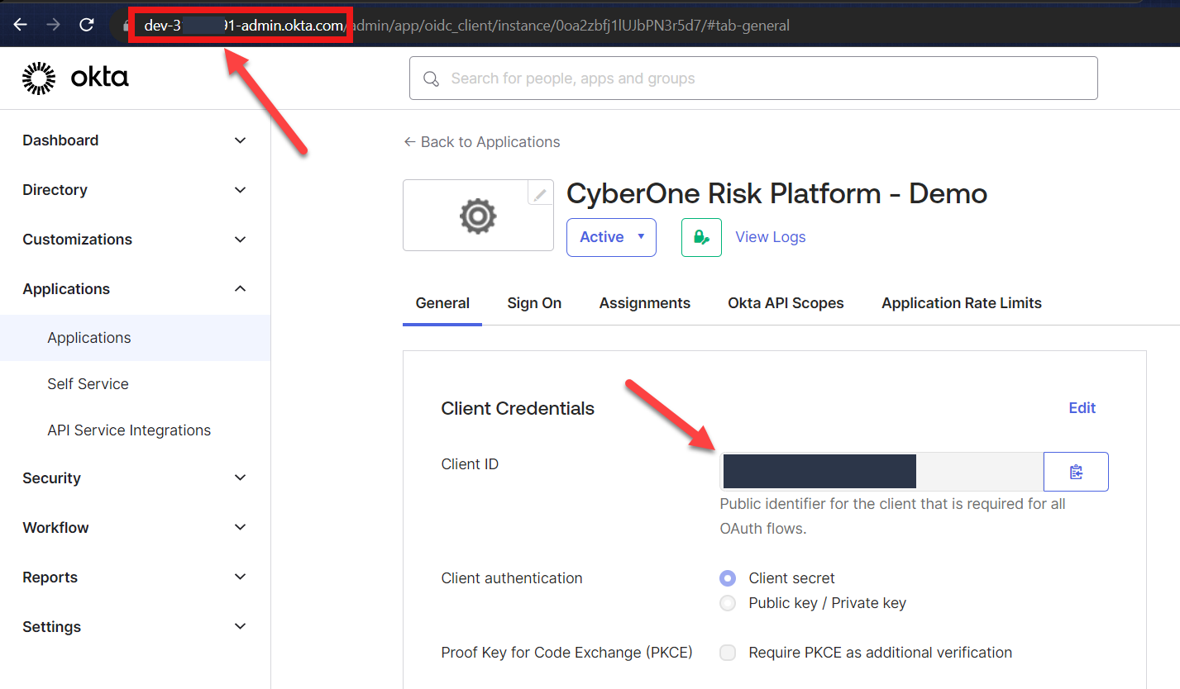Click the green key provisioning icon
The width and height of the screenshot is (1180, 689).
tap(701, 237)
